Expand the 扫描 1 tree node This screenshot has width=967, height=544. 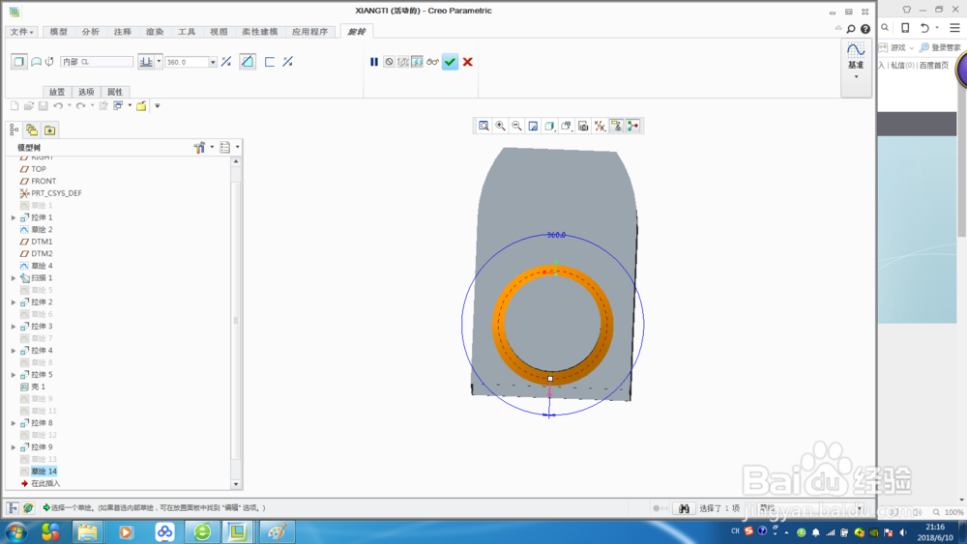14,278
